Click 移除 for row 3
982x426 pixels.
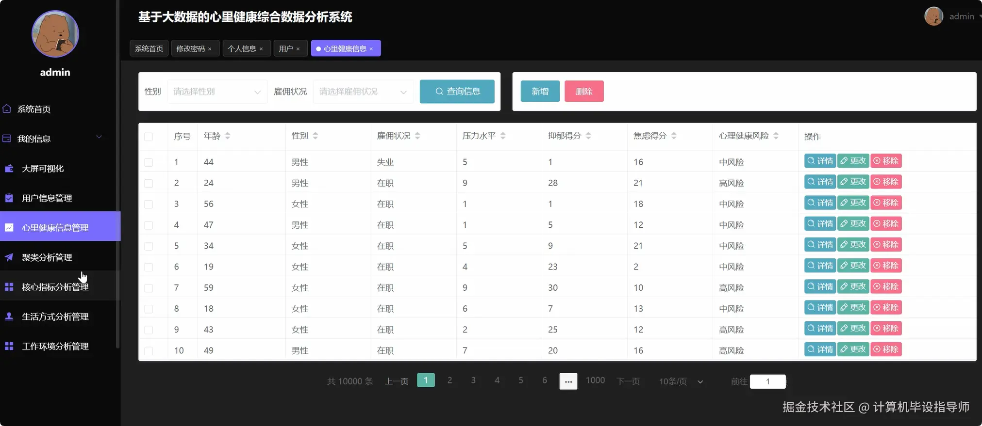pos(886,203)
